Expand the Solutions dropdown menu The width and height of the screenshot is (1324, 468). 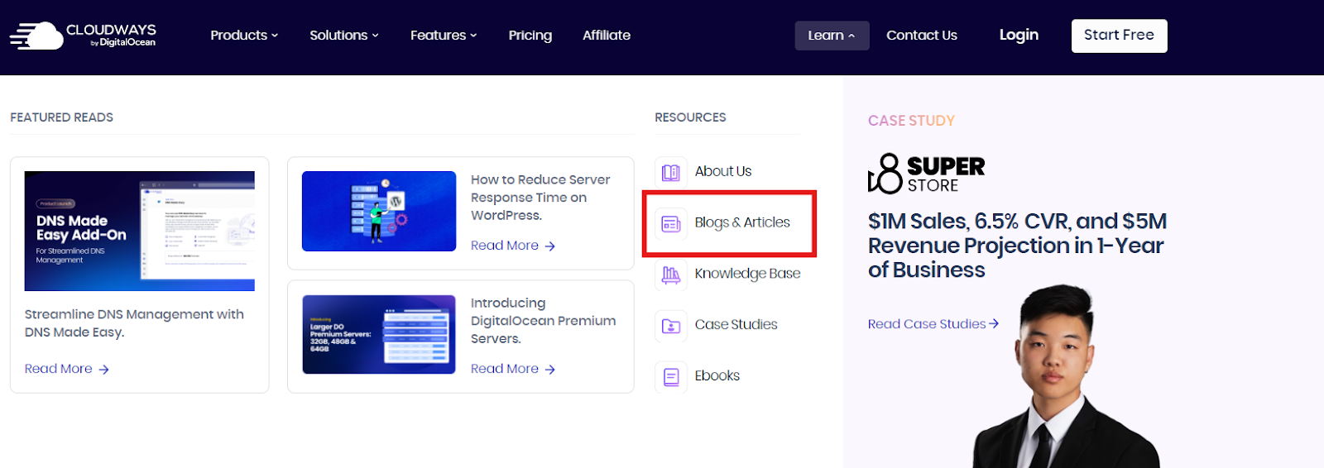click(344, 35)
